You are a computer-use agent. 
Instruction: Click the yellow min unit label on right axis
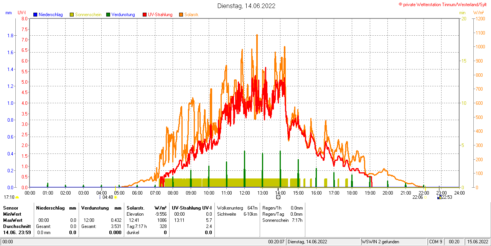462,13
